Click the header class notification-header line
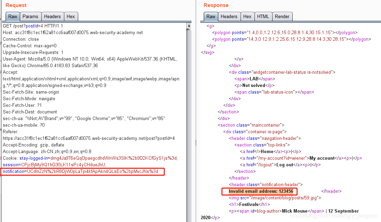This screenshot has height=222, width=381. click(x=266, y=184)
